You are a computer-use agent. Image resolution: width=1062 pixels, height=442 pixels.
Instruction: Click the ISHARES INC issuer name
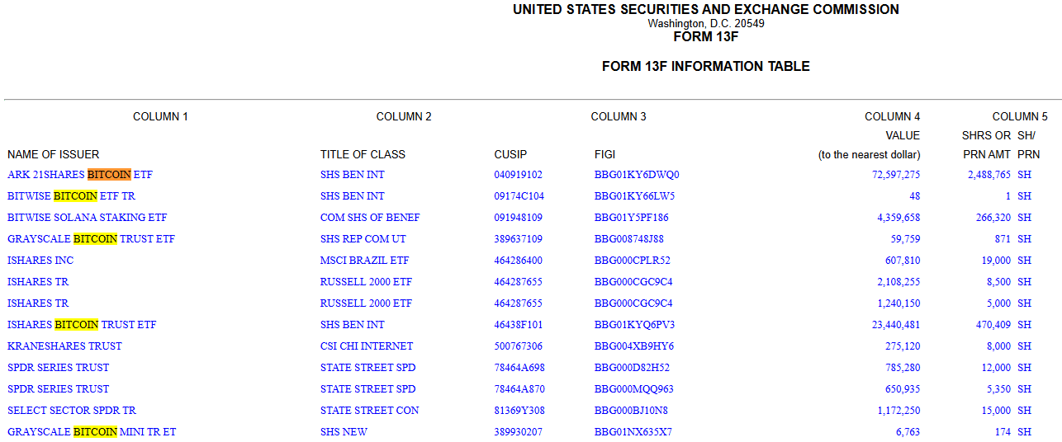point(40,261)
